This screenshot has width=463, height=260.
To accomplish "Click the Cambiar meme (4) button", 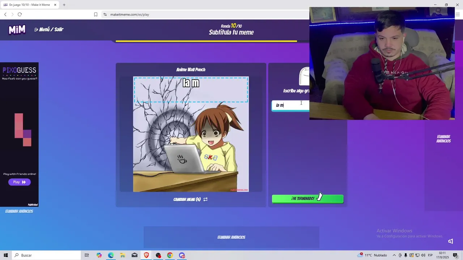I will point(190,199).
